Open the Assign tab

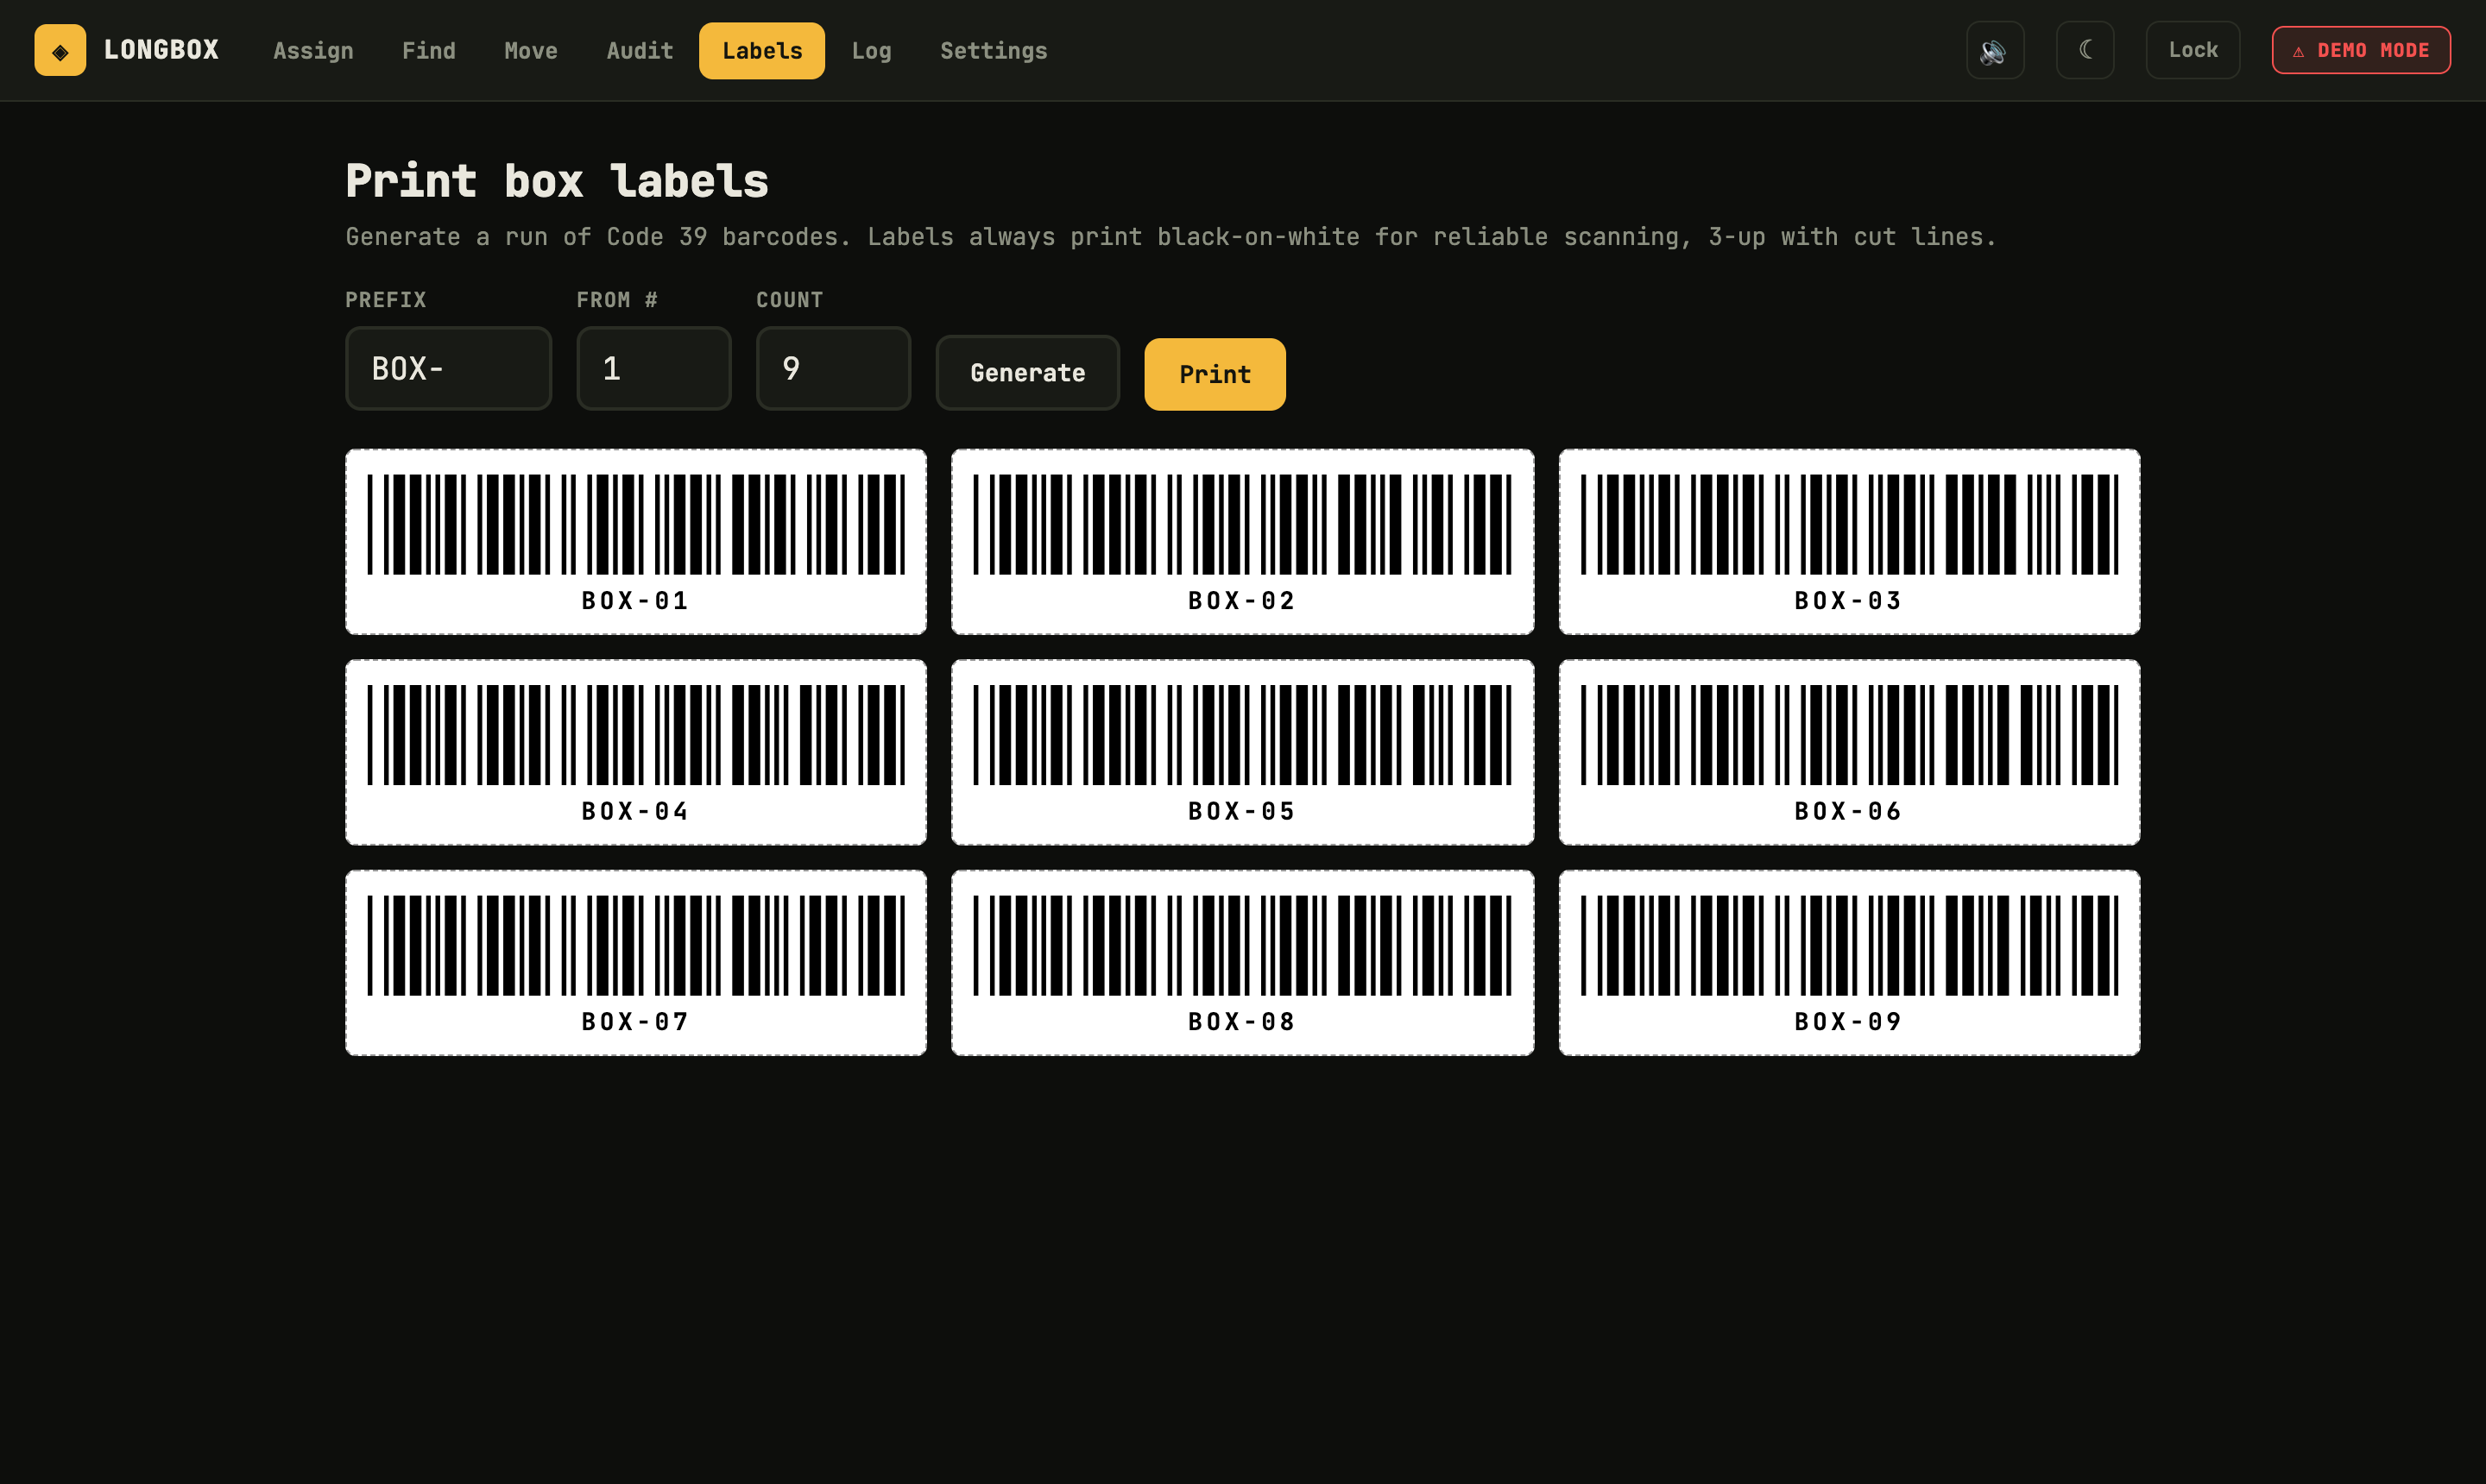313,50
